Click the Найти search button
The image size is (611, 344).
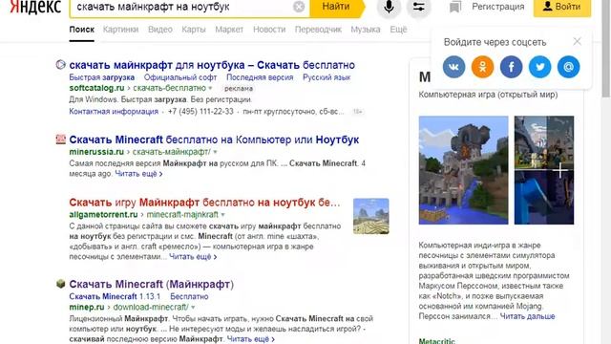click(x=337, y=7)
